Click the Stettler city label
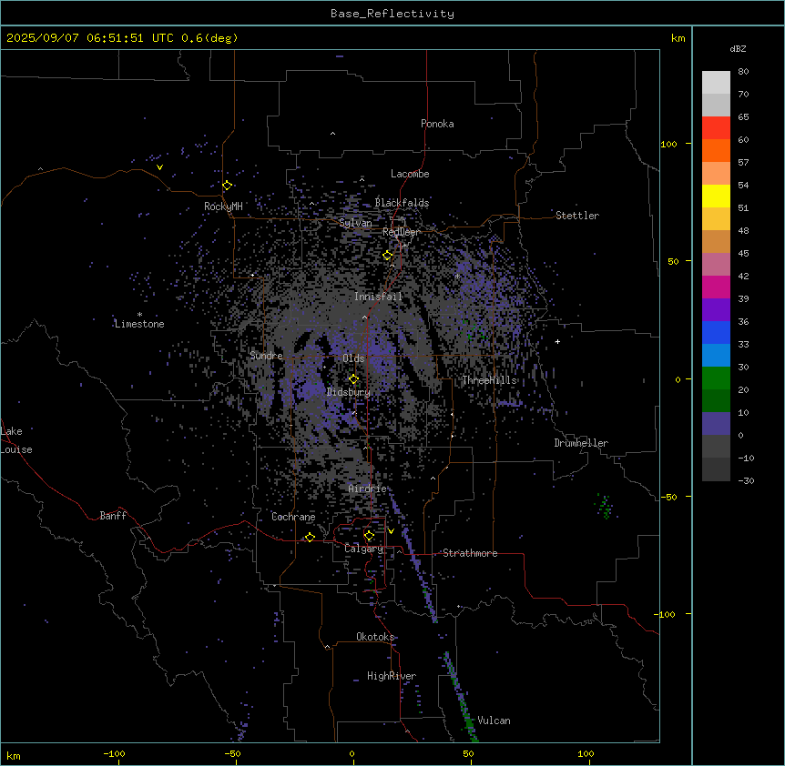Image resolution: width=785 pixels, height=766 pixels. [577, 216]
